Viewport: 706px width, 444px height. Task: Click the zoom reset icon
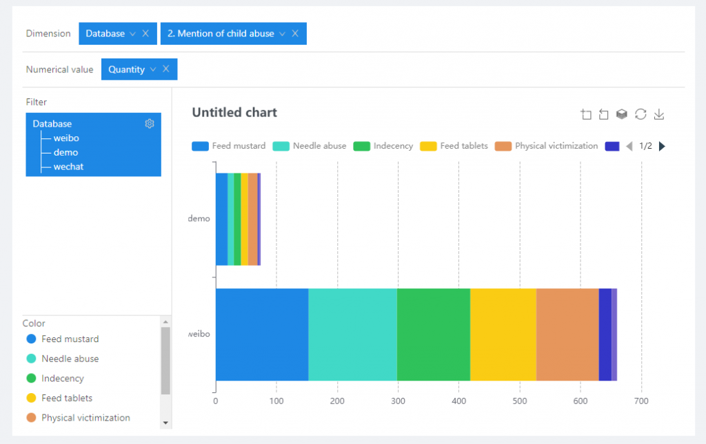604,115
